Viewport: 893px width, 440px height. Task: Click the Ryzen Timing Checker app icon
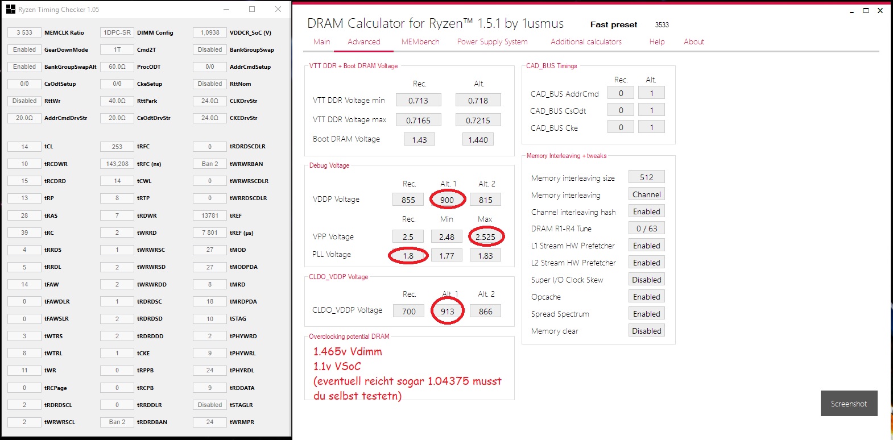coord(11,9)
